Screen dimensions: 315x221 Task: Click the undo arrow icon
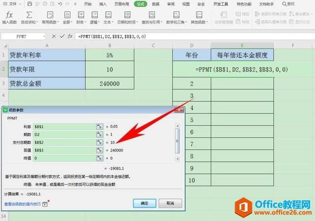pos(60,4)
